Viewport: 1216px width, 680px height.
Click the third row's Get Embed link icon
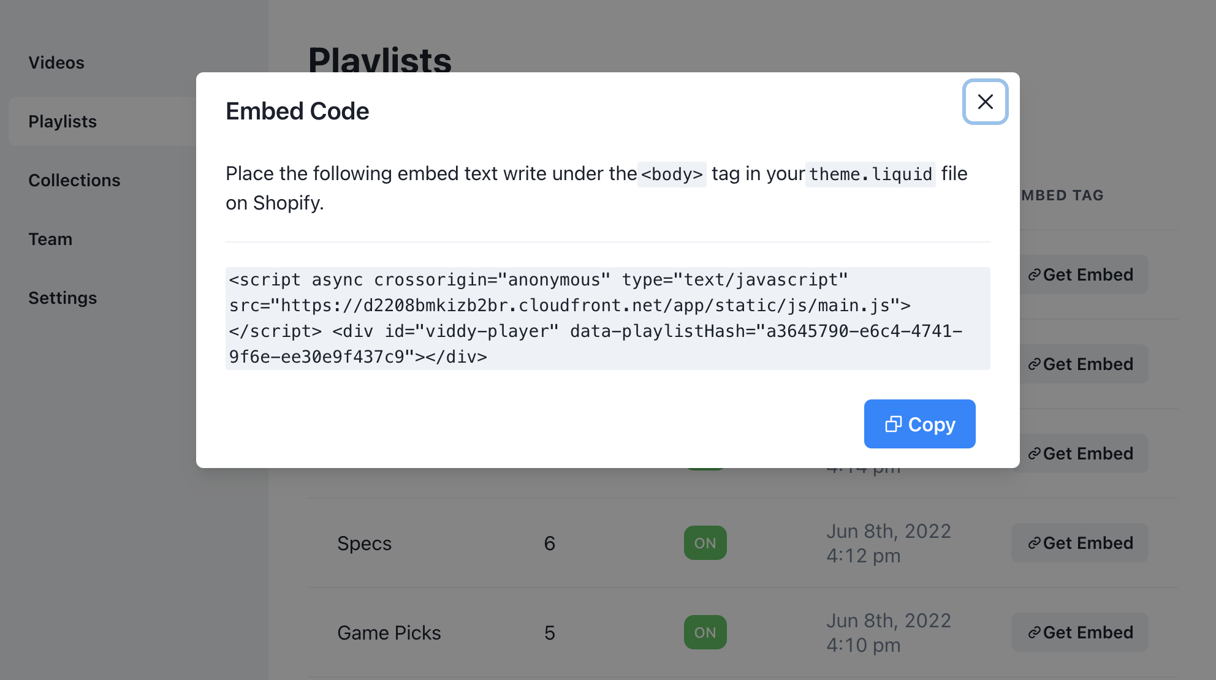1034,454
